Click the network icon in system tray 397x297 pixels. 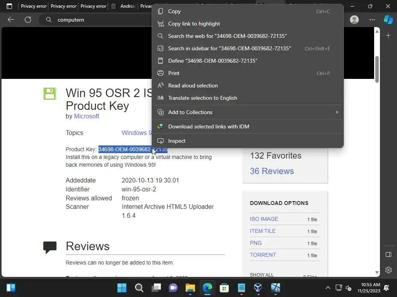coord(338,288)
